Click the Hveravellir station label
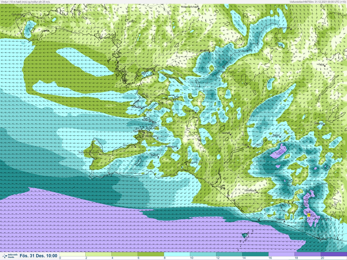The image size is (347, 260). (x=284, y=28)
